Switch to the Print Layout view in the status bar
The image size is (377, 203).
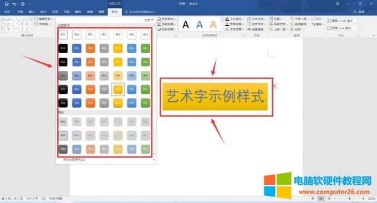click(321, 199)
